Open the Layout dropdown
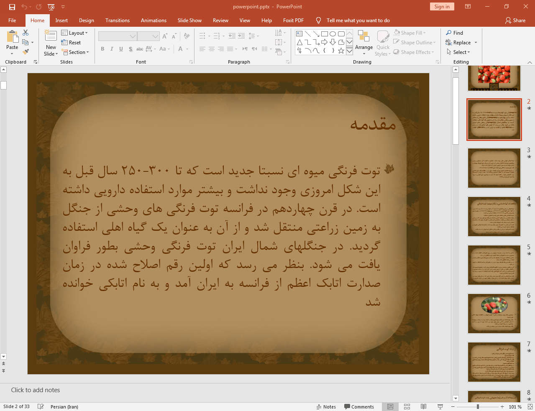Image resolution: width=535 pixels, height=411 pixels. click(x=74, y=33)
